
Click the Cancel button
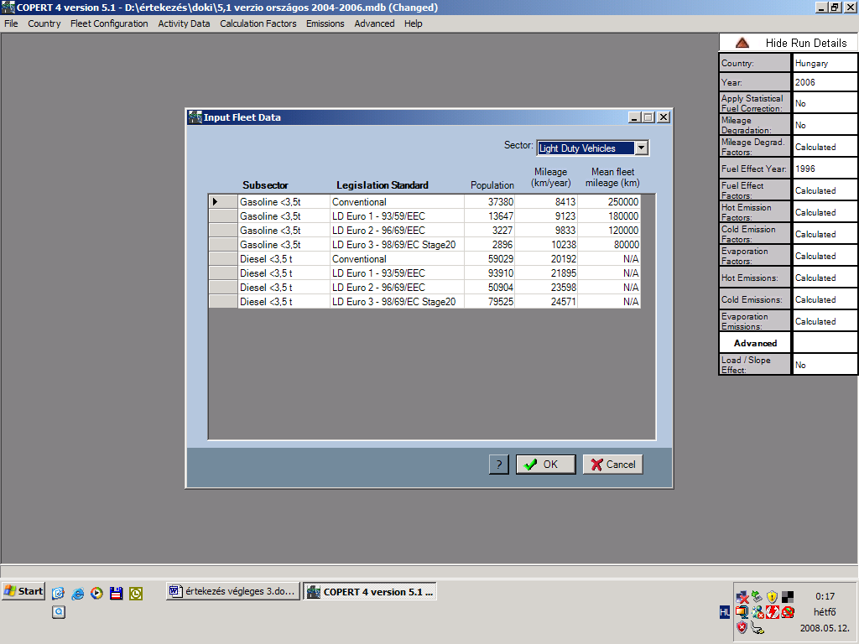click(x=612, y=465)
